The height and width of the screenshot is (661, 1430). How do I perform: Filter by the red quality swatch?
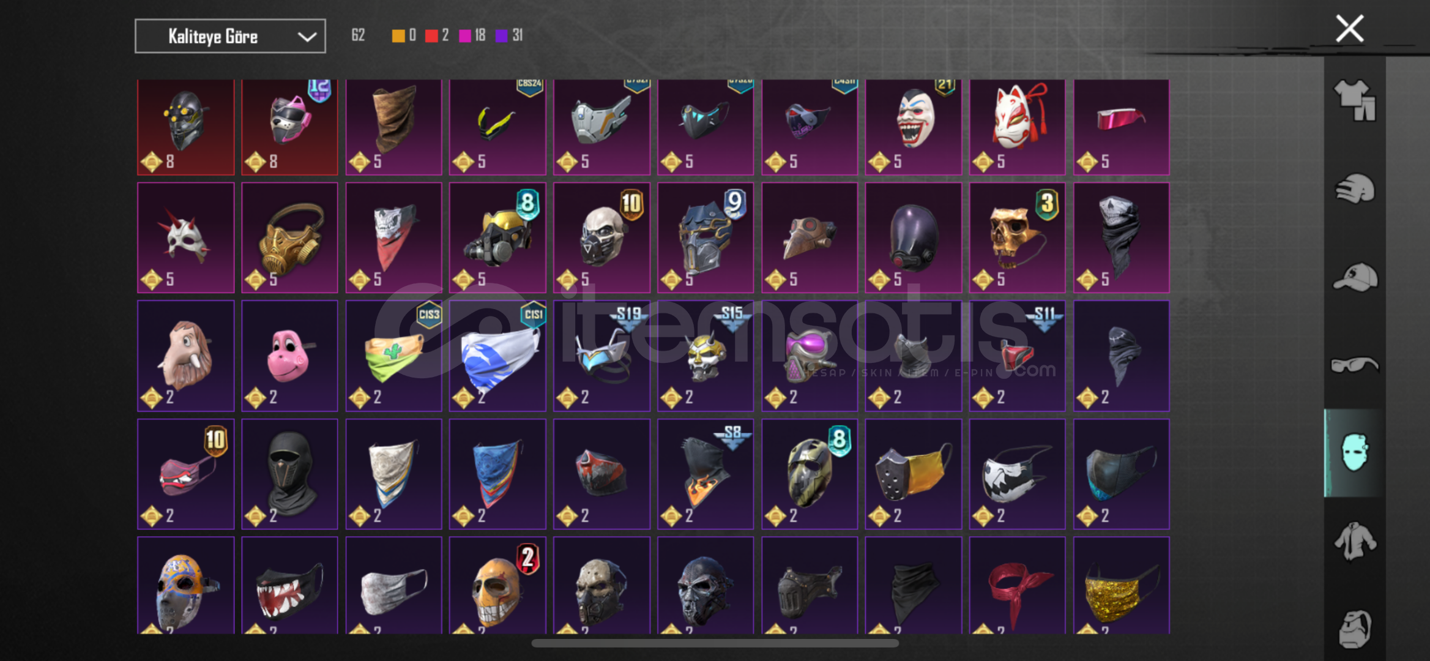coord(431,35)
